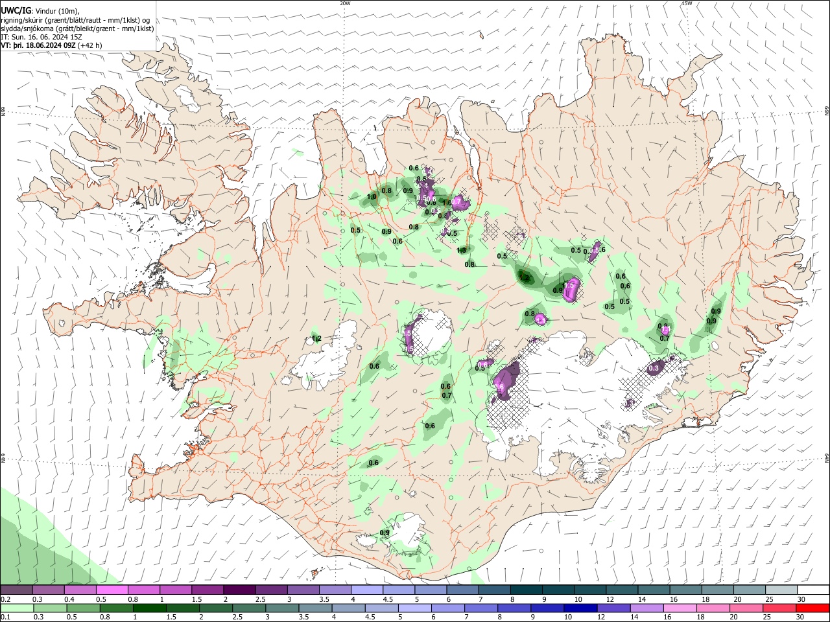Pick the bright pink 0.5–0.8 snow legend swatch

(112, 590)
